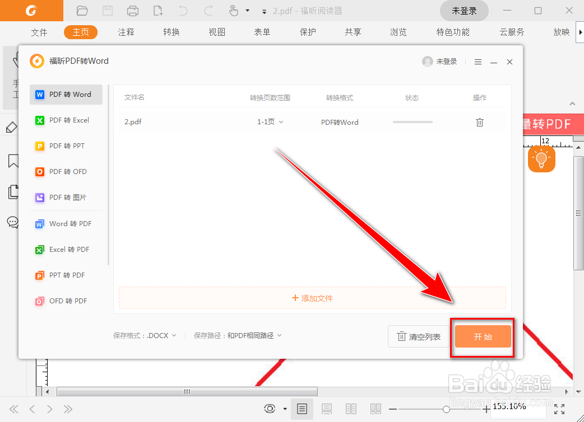Open the comments panel icon
Viewport: 584px width, 422px height.
click(x=13, y=222)
